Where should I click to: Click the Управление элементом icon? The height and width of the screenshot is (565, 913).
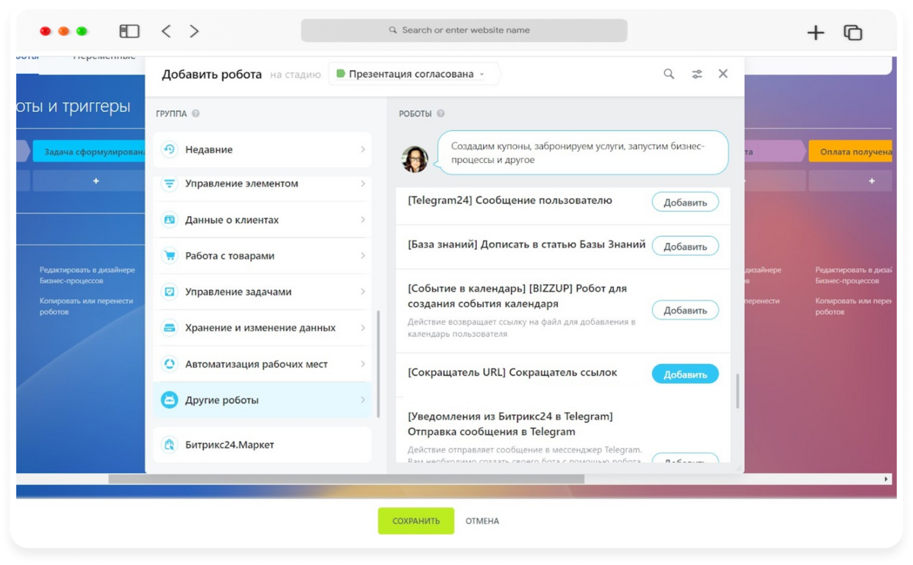[170, 184]
